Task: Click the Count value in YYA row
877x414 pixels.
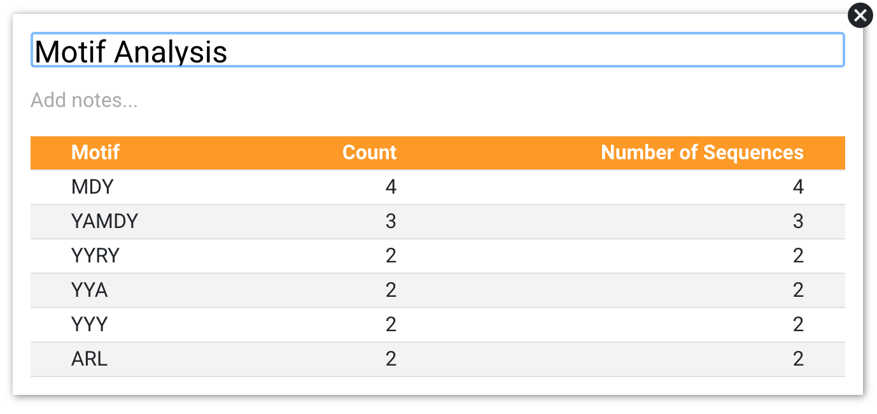Action: [390, 290]
